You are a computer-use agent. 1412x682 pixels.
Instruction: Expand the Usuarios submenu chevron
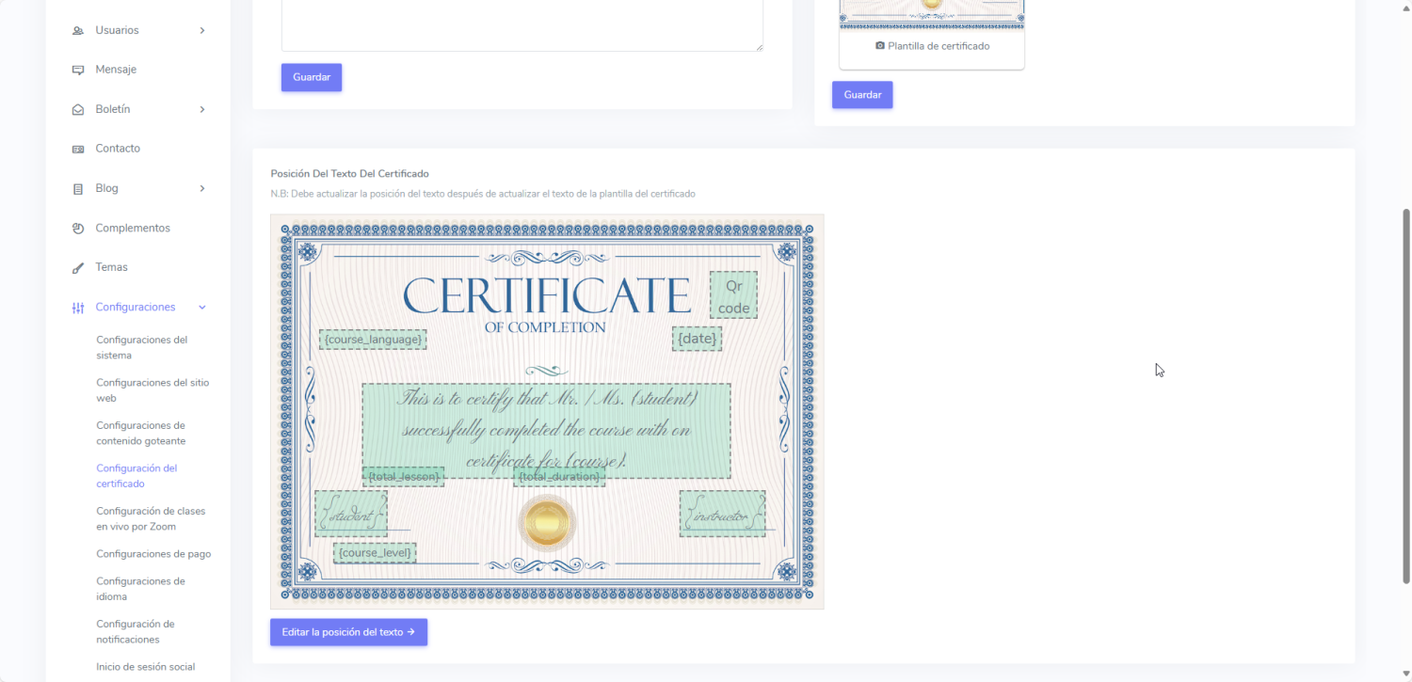202,31
